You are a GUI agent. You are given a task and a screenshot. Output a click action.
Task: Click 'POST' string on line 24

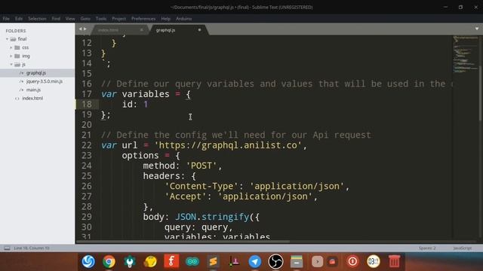pos(202,166)
